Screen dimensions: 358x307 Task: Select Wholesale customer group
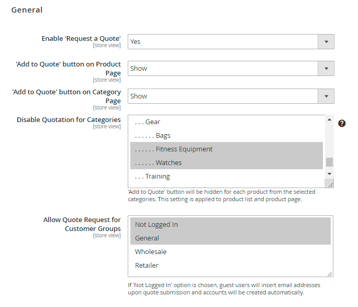tap(151, 251)
